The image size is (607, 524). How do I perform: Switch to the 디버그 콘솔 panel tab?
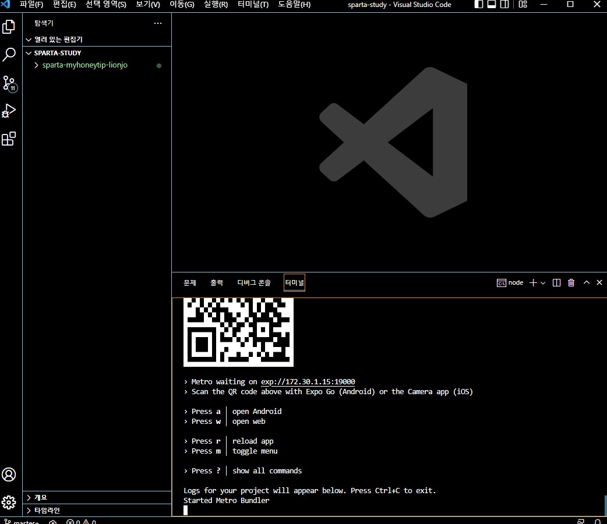click(x=254, y=283)
